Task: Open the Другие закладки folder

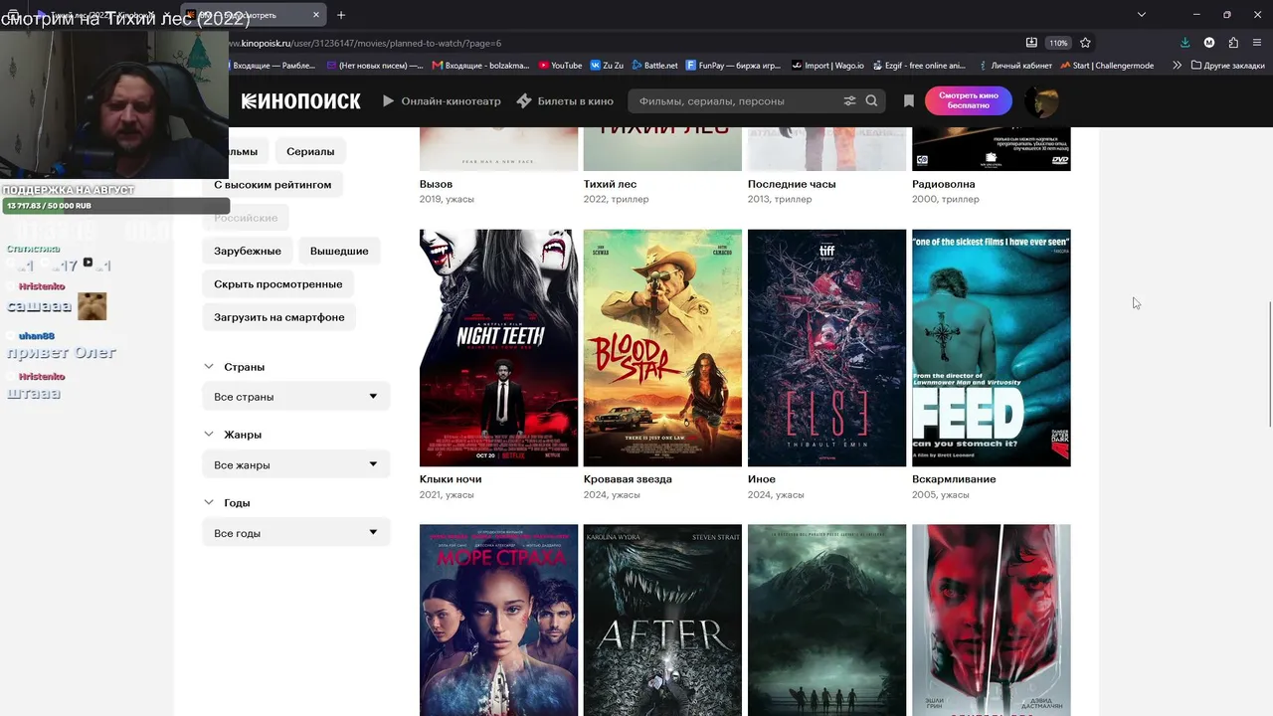Action: [1227, 66]
